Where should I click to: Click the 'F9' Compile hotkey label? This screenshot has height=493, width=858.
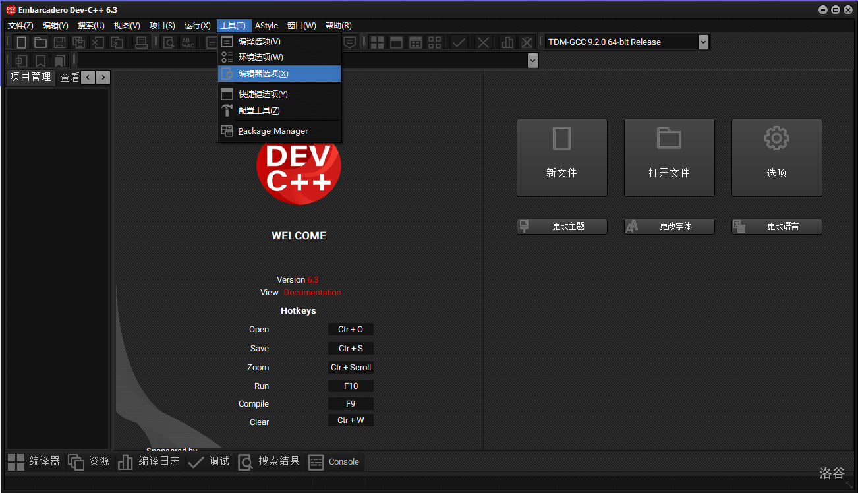351,403
